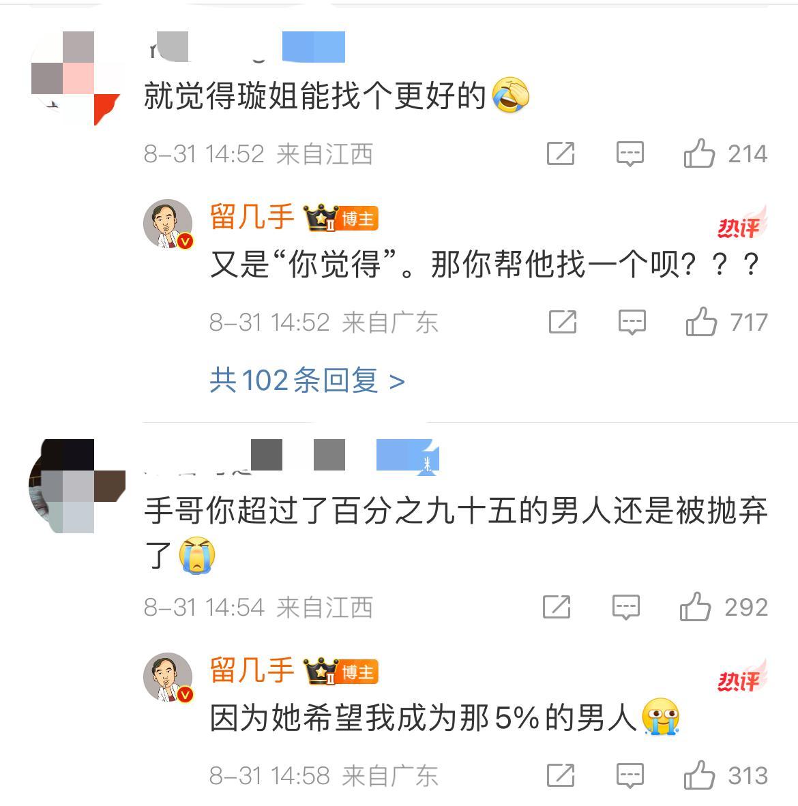Reply to the comment posted 8-31 14:54
The height and width of the screenshot is (806, 798).
coord(625,608)
